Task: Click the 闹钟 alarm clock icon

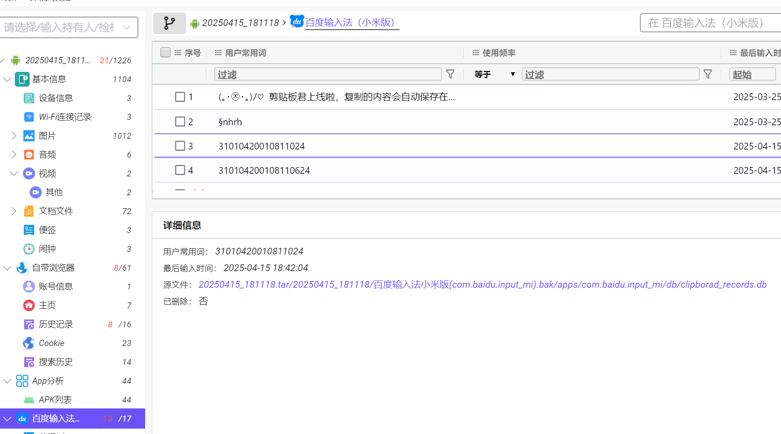Action: 29,249
